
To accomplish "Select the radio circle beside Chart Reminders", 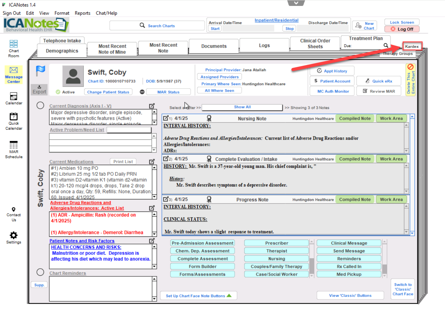I will coord(40,272).
